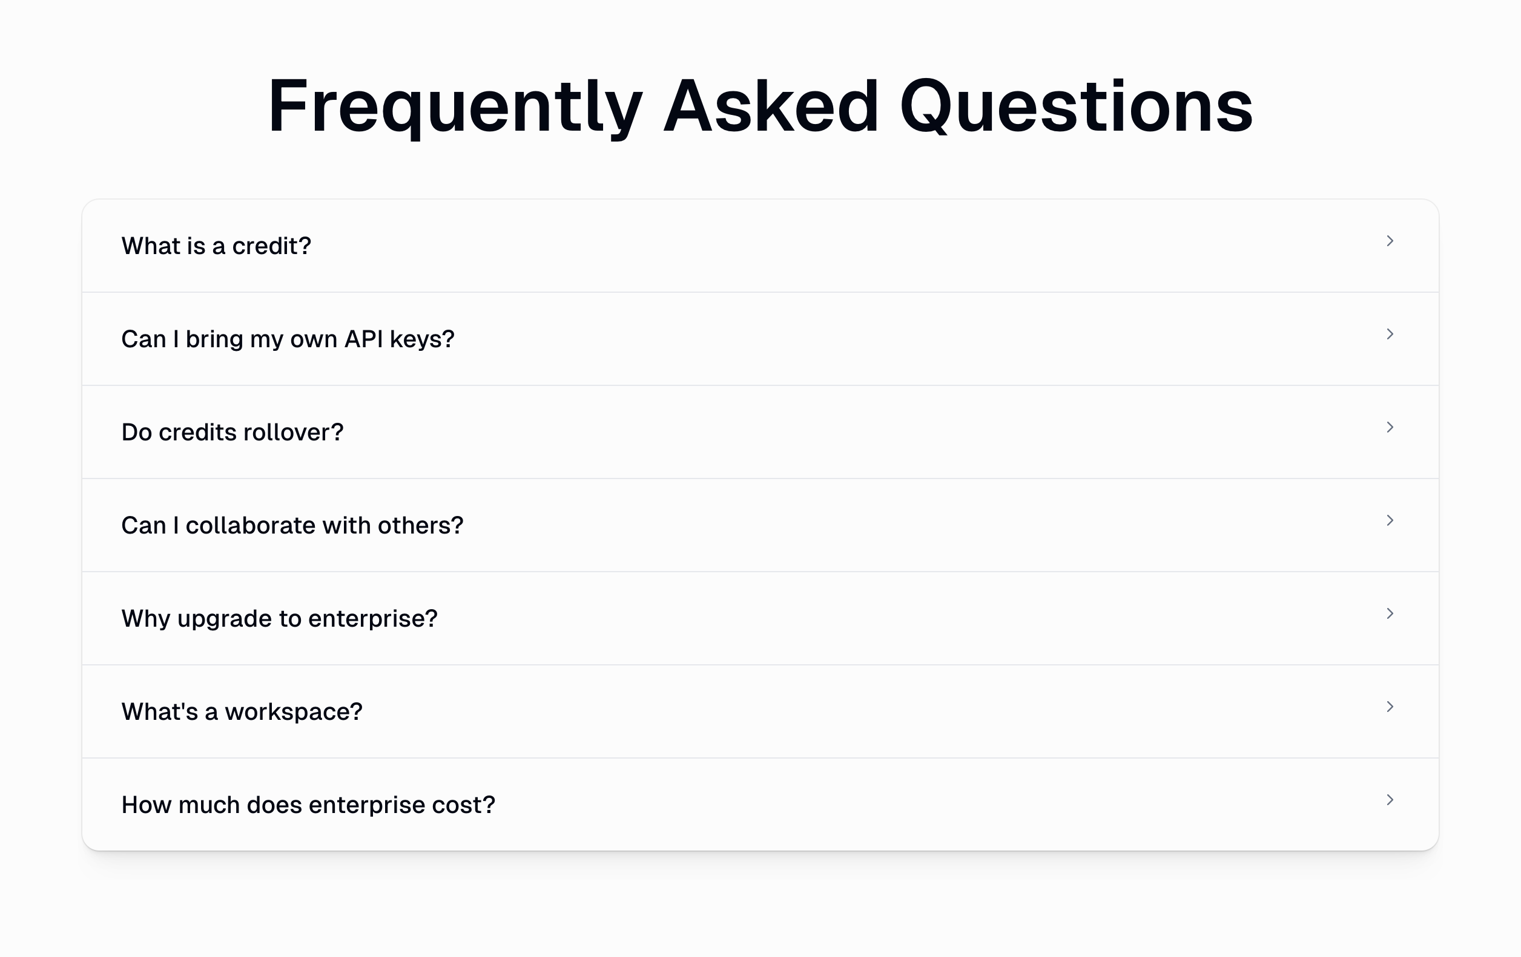Viewport: 1521px width, 957px height.
Task: Click the chevron for 'How much does enterprise cost?'
Action: (1390, 800)
